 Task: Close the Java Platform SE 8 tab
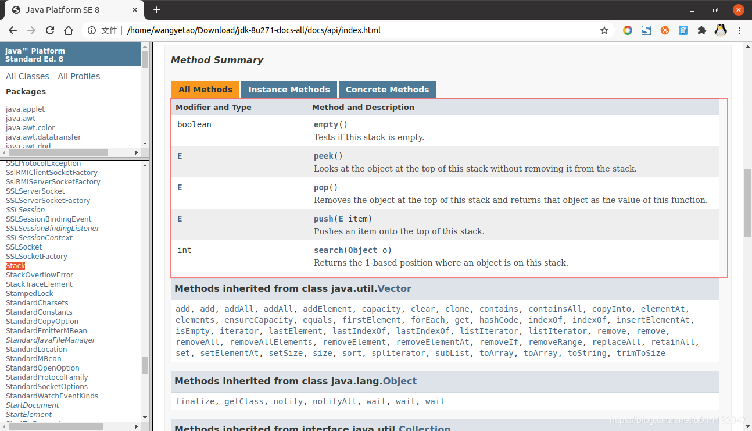click(135, 10)
